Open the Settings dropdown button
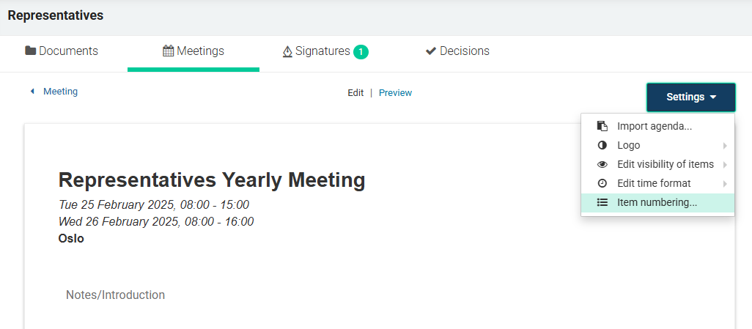The image size is (752, 329). pos(690,97)
